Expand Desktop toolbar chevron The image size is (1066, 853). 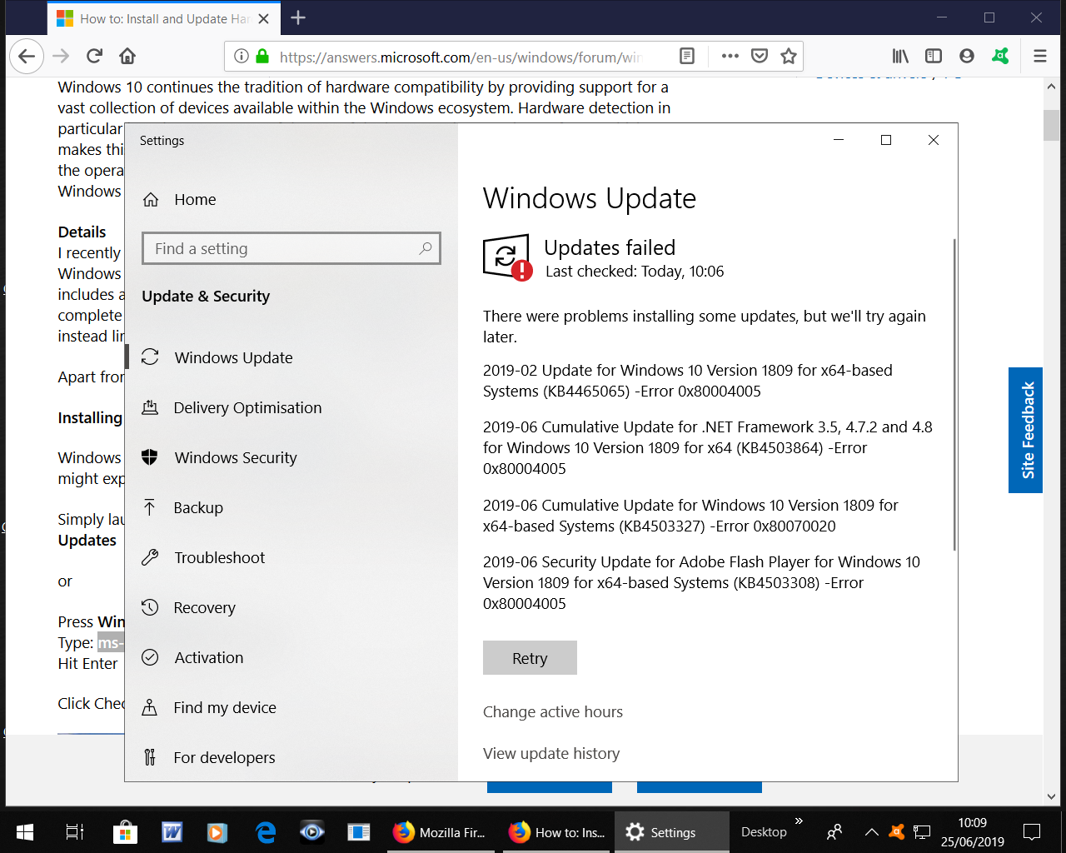[x=799, y=821]
